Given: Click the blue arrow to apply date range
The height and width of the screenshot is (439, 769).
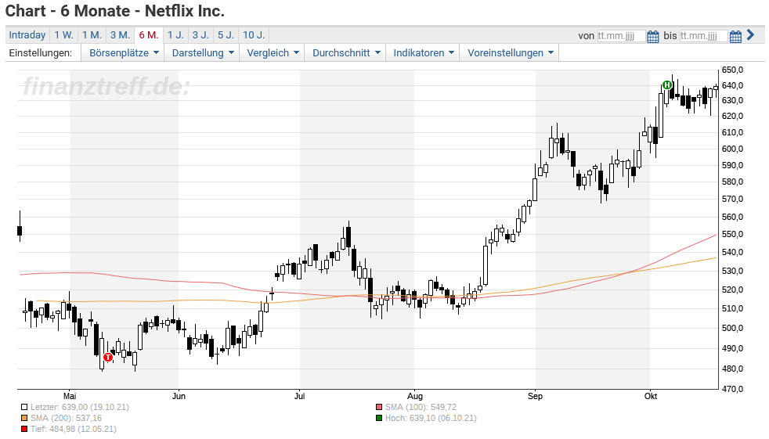Looking at the screenshot, I should tap(750, 34).
